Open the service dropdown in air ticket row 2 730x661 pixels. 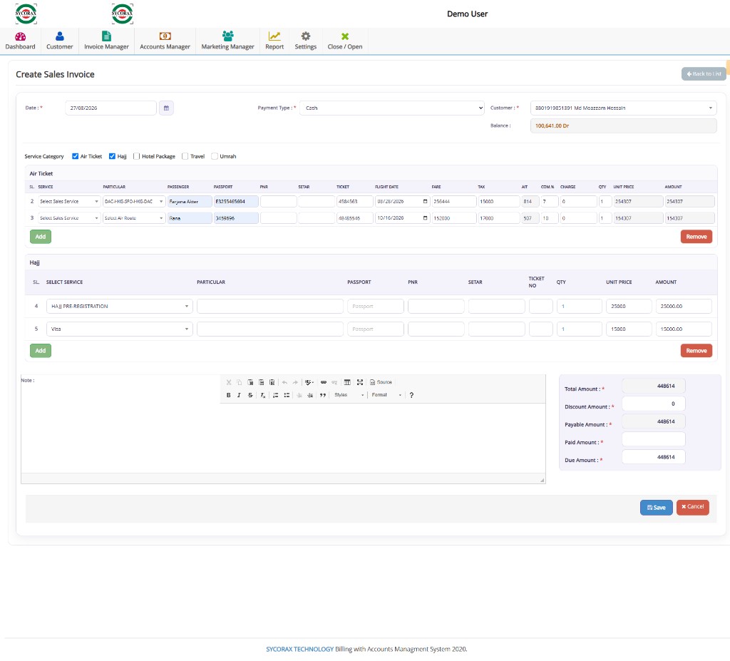(x=69, y=202)
